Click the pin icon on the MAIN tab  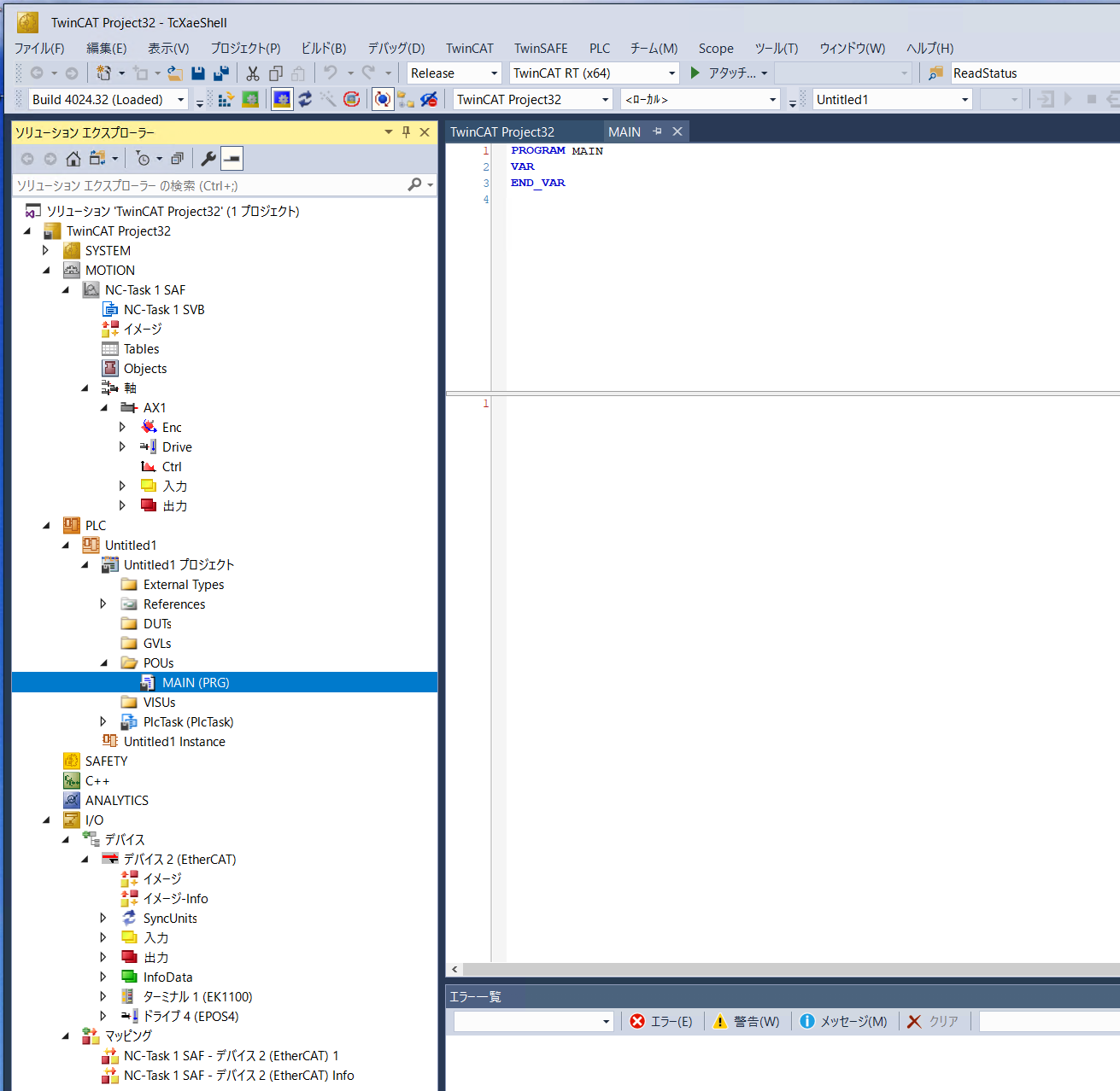pyautogui.click(x=657, y=131)
